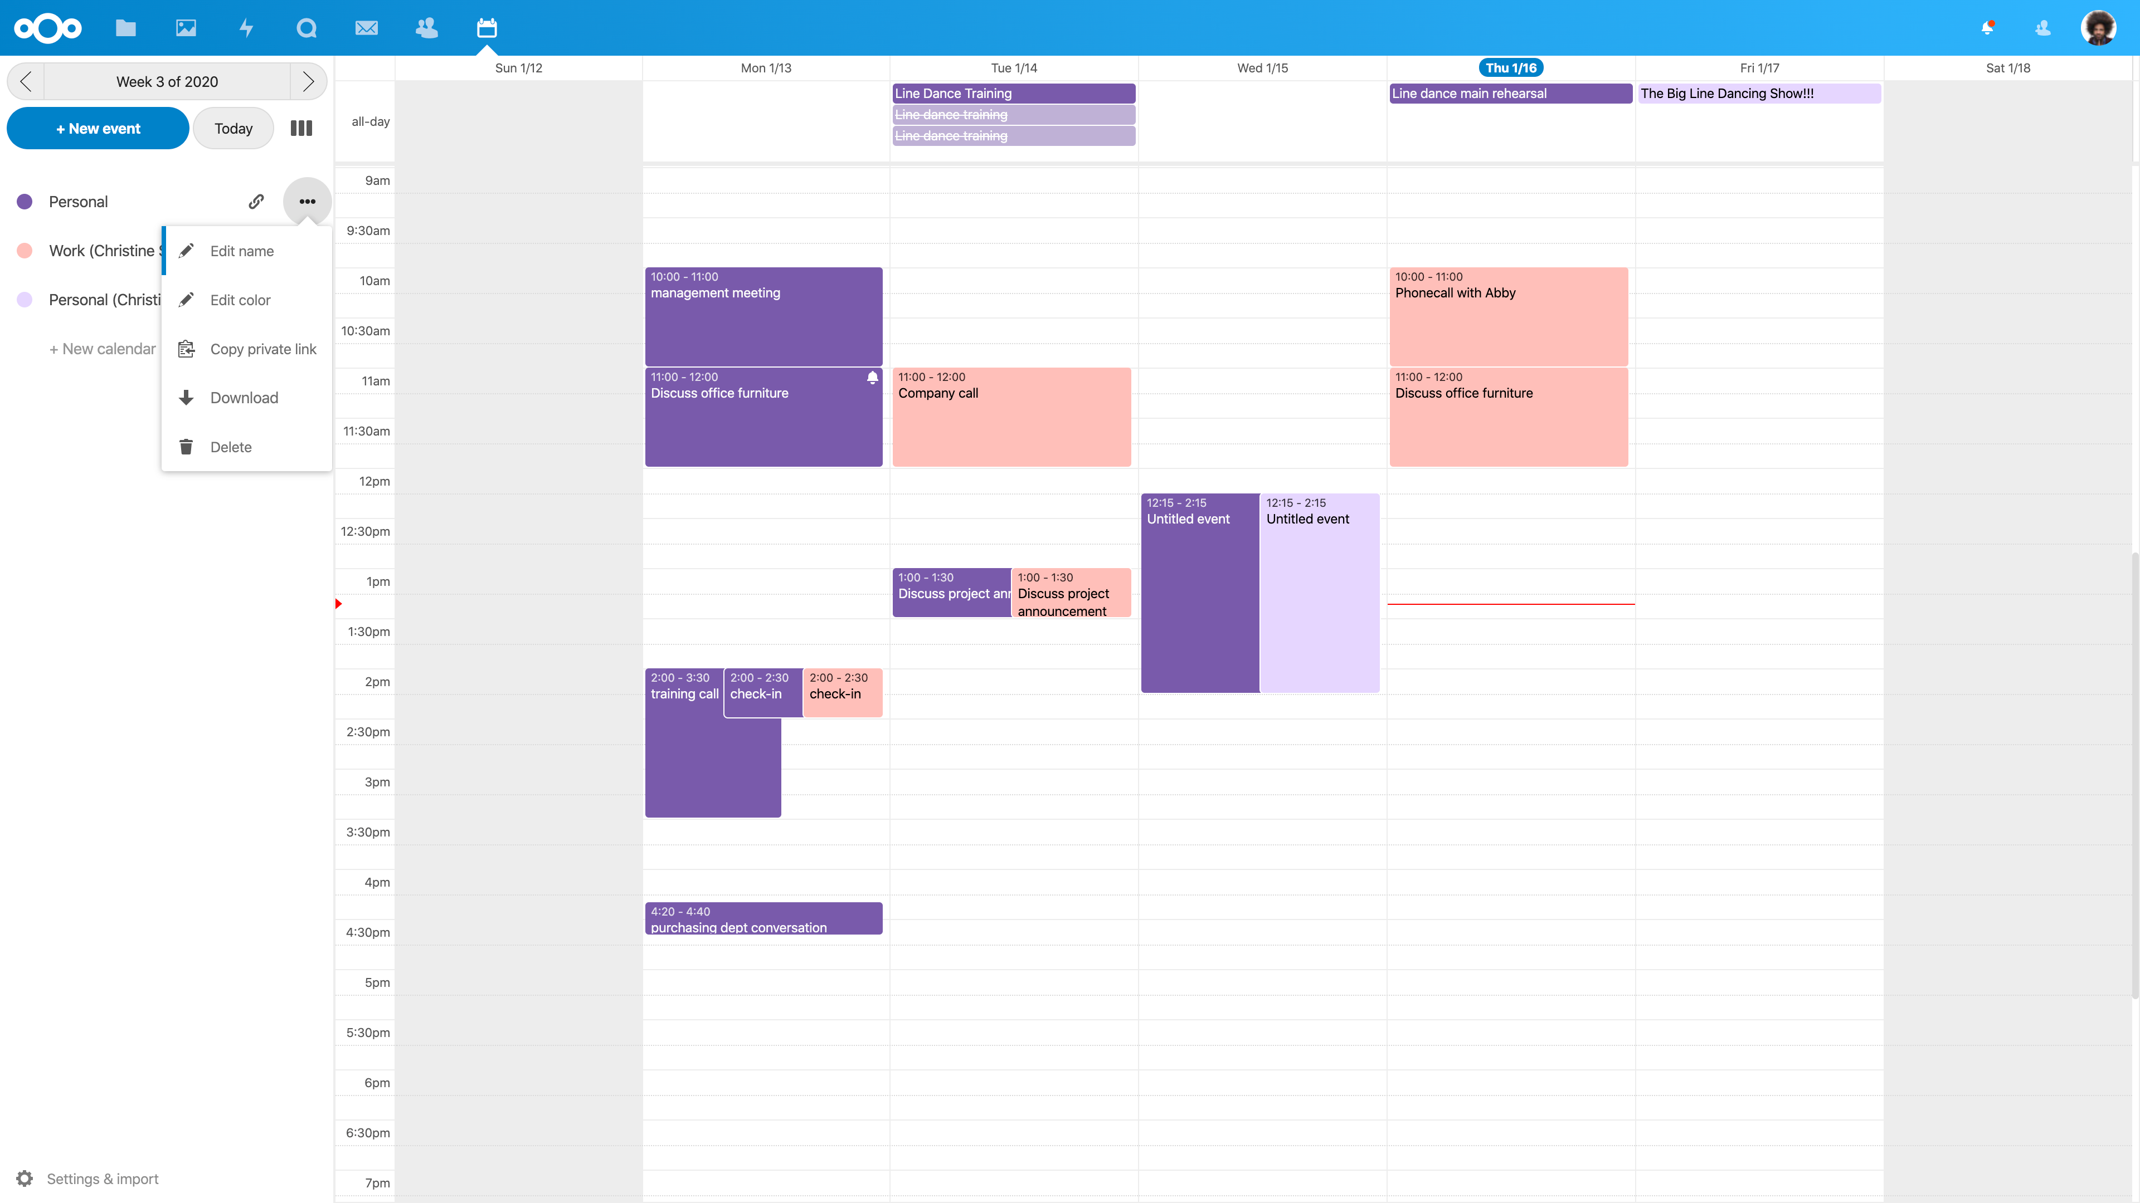Image resolution: width=2140 pixels, height=1203 pixels.
Task: Open the Files app icon
Action: [x=125, y=28]
